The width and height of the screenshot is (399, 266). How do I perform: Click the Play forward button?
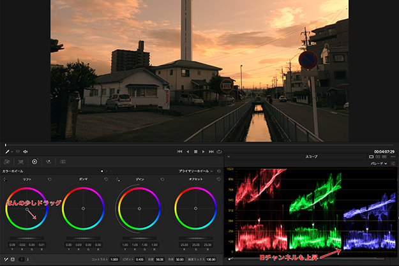[204, 152]
